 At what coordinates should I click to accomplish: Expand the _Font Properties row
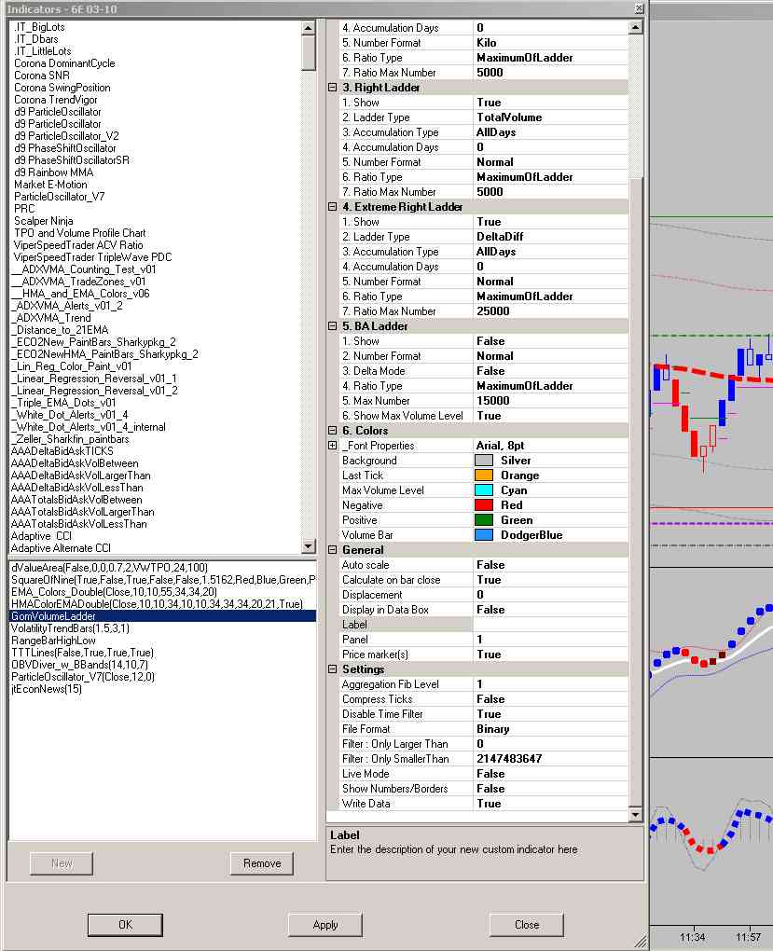tap(333, 446)
